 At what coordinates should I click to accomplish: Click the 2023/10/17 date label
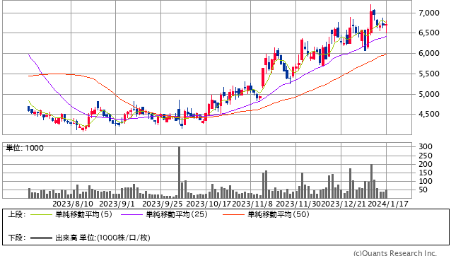[x=209, y=204]
